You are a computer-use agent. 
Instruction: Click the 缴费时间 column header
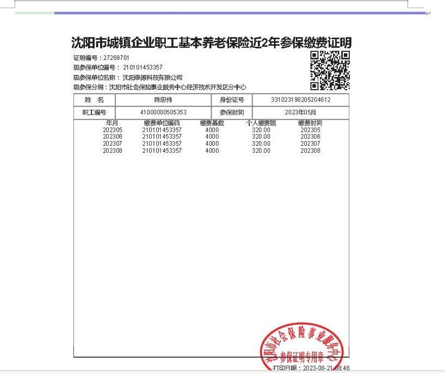pyautogui.click(x=310, y=123)
